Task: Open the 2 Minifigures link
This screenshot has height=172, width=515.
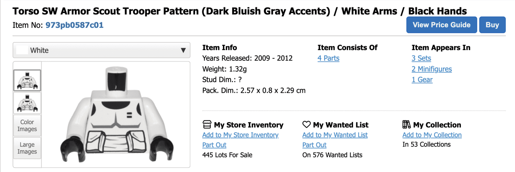Action: click(x=431, y=69)
